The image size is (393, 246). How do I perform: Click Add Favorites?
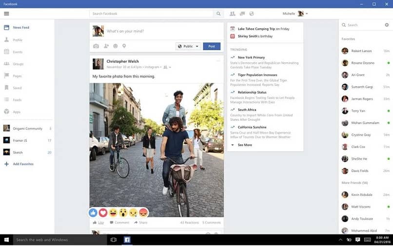(19, 164)
